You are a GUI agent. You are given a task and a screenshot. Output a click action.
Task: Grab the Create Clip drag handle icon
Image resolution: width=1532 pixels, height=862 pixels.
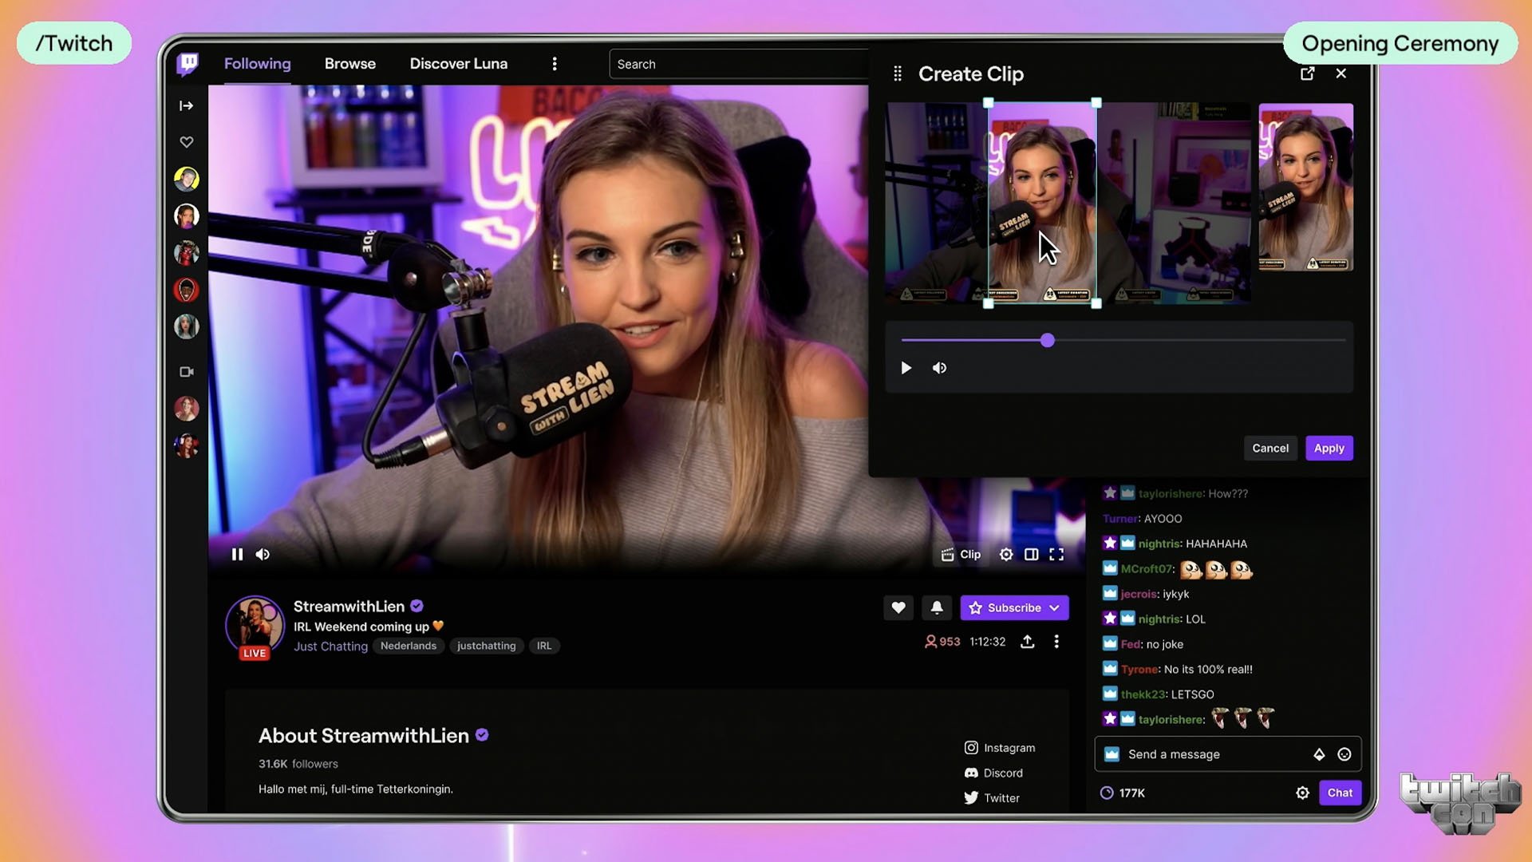(x=898, y=73)
